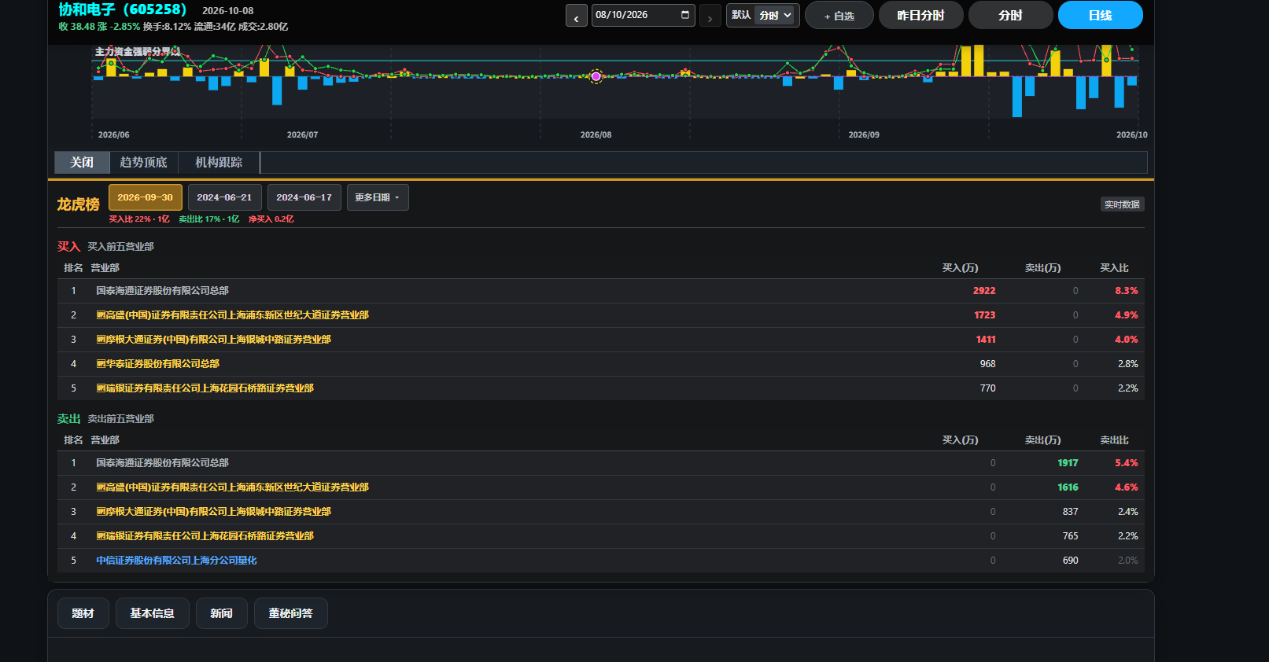Image resolution: width=1269 pixels, height=662 pixels.
Task: Click the date input field 08/10/2026
Action: click(643, 15)
